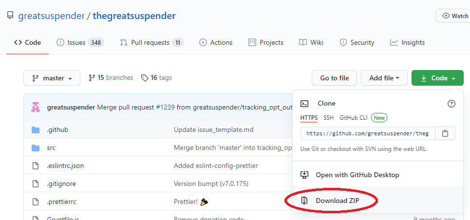Click the New badge beside GitHub CLI
The width and height of the screenshot is (470, 220).
(379, 118)
